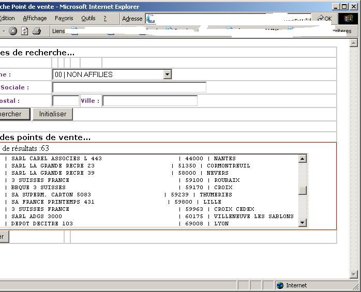Click the results list scrollbar thumb
This screenshot has width=361, height=292.
coord(303,190)
